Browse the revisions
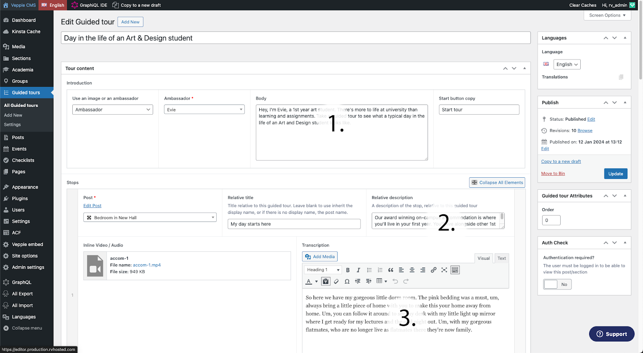 coord(585,131)
